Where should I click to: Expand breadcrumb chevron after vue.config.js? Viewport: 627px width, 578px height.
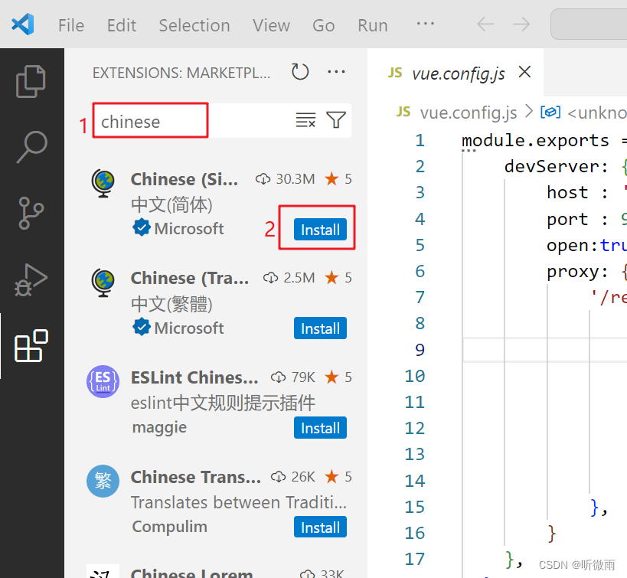coord(529,112)
